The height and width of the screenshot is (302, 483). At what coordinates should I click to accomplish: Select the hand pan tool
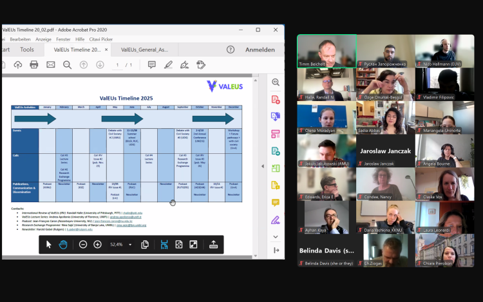(x=63, y=245)
